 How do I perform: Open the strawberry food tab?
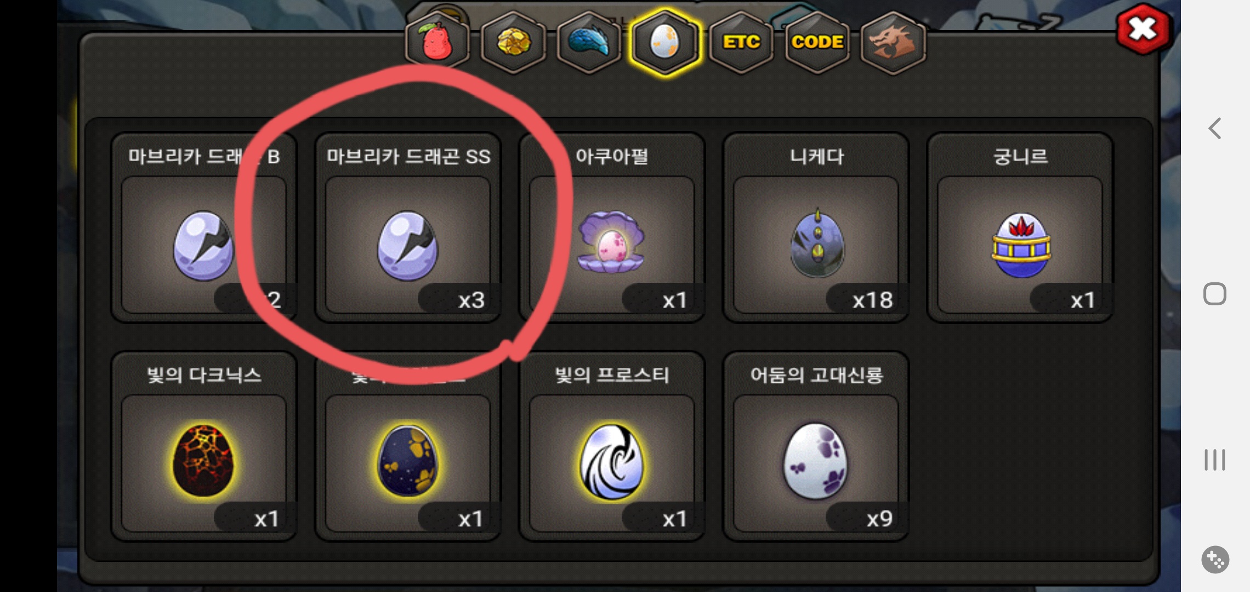pos(437,43)
